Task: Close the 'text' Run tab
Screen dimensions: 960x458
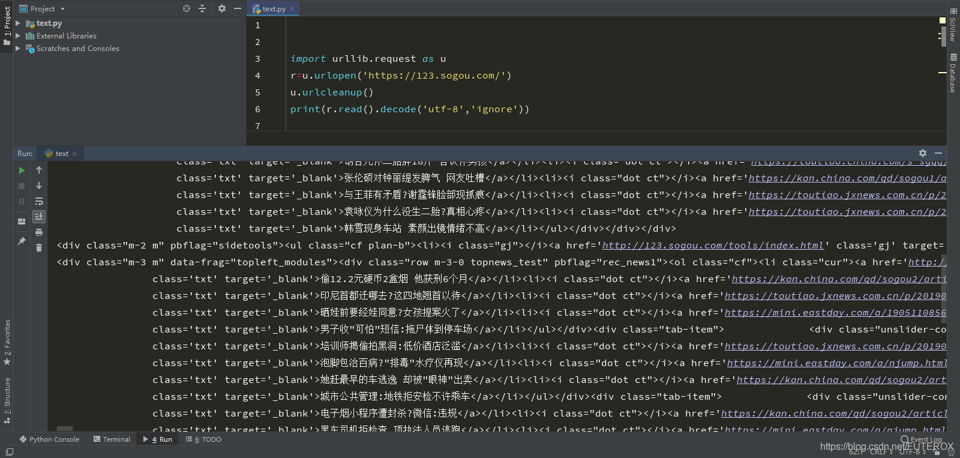Action: tap(75, 154)
